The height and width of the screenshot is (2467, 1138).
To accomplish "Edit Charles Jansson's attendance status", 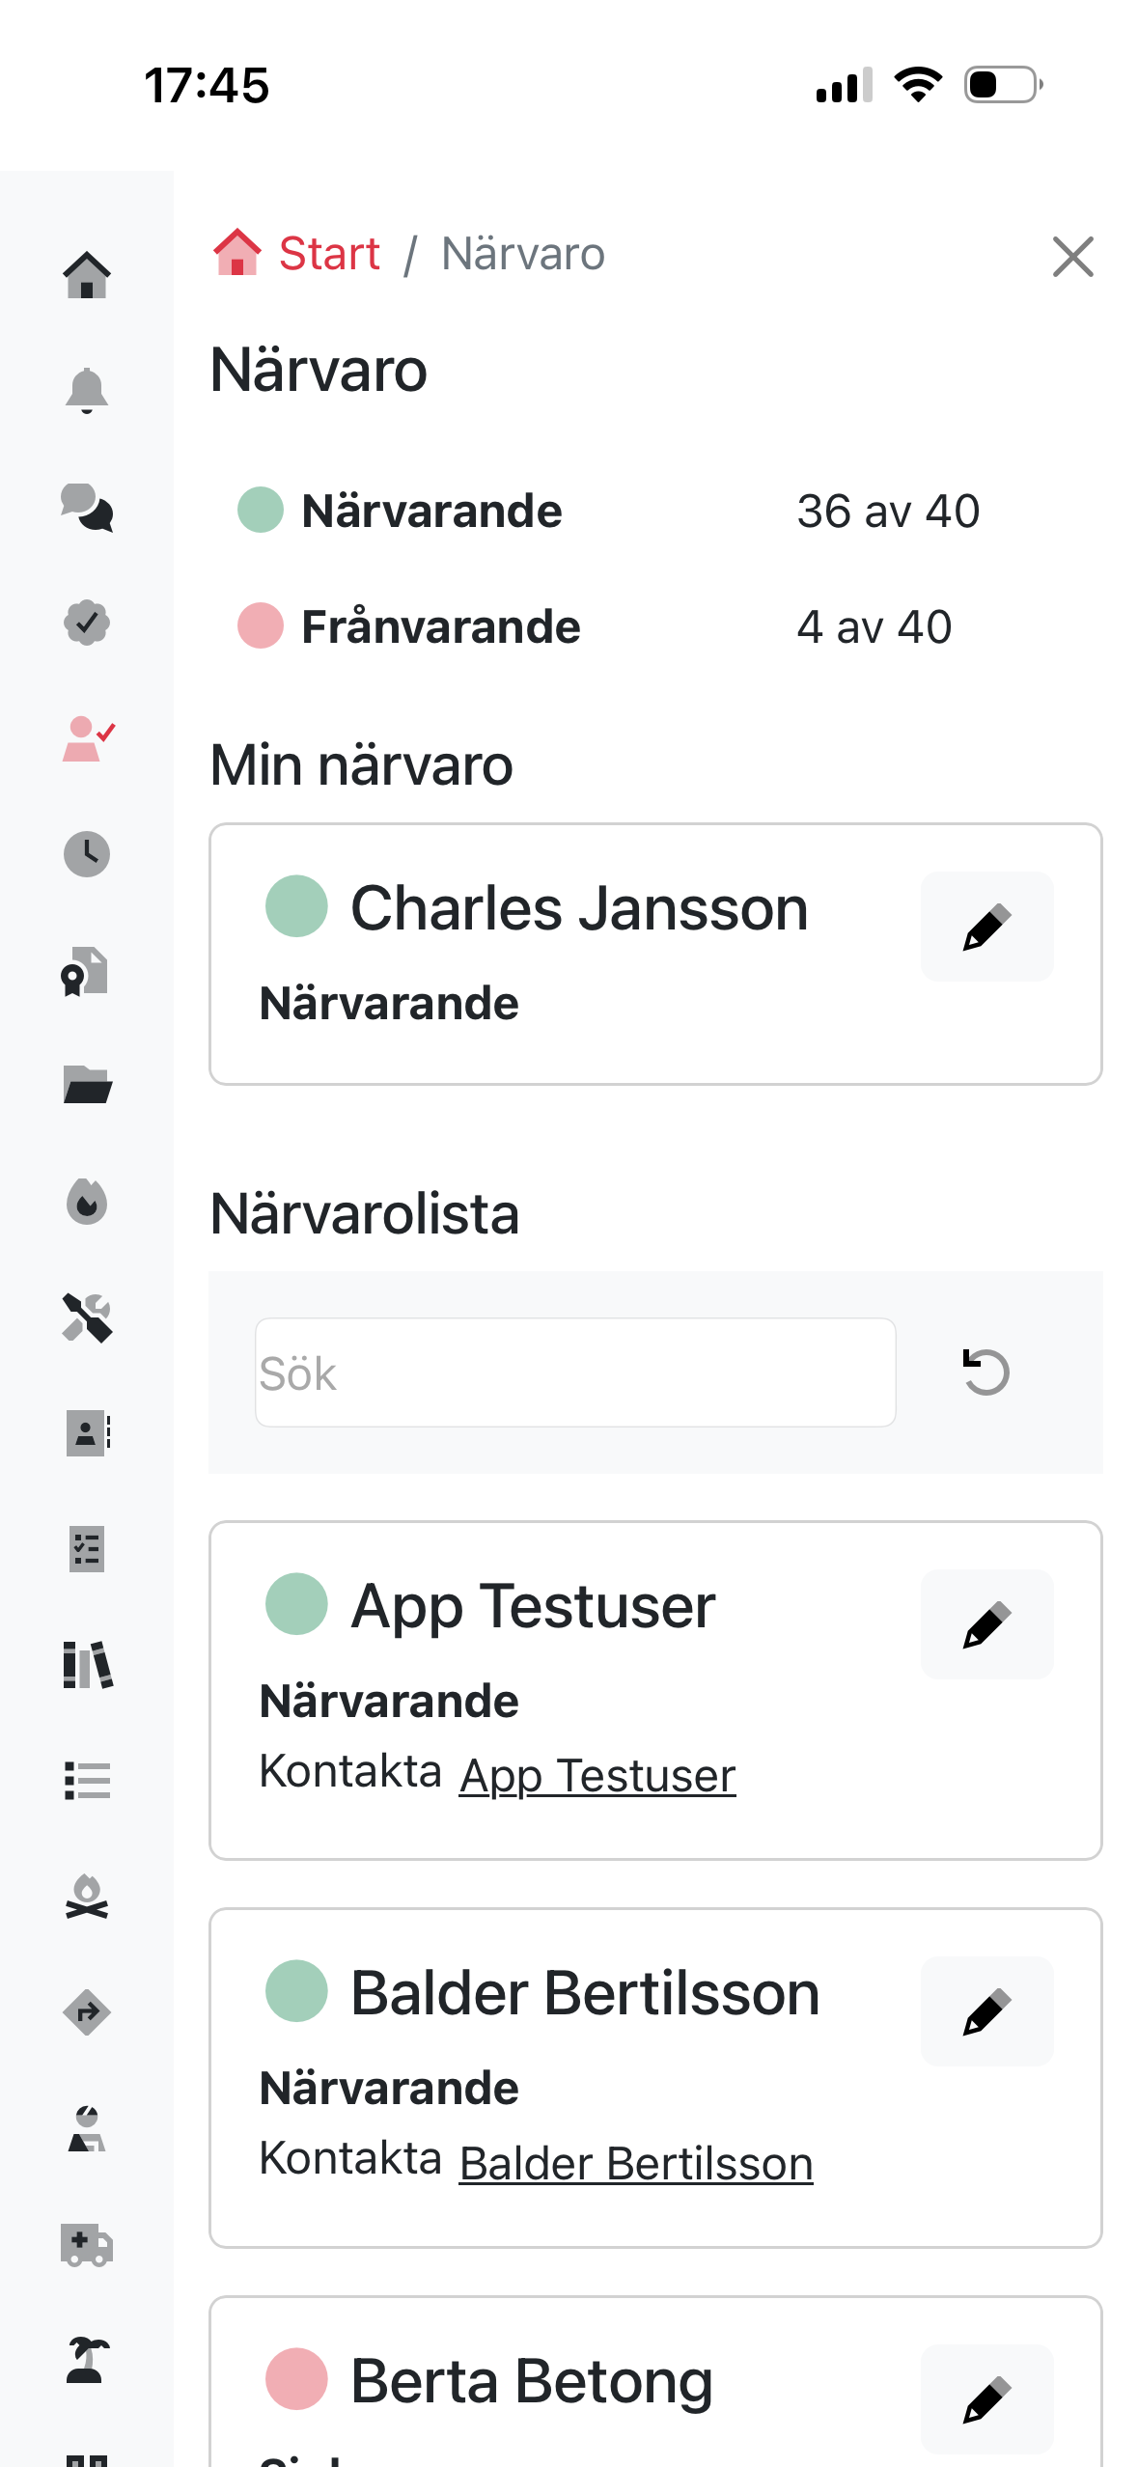I will [986, 927].
